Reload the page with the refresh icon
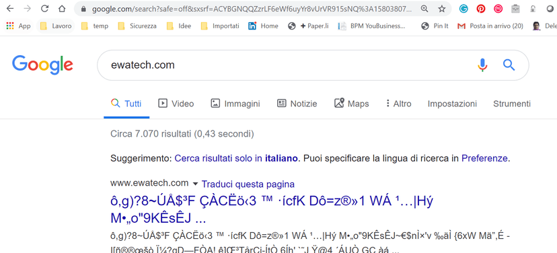This screenshot has width=557, height=253. pyautogui.click(x=45, y=9)
